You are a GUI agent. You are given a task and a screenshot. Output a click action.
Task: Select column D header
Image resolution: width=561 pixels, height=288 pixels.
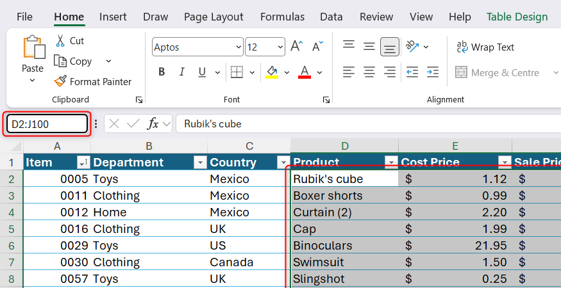coord(344,146)
